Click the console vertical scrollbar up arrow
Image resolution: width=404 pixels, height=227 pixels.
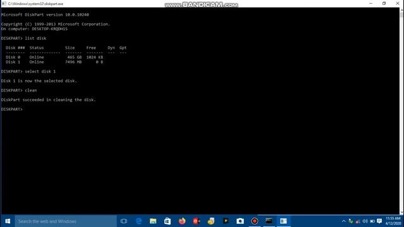tap(401, 10)
